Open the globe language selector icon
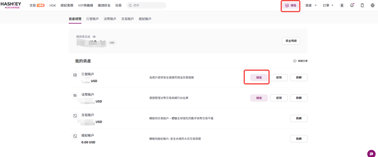 (372, 5)
